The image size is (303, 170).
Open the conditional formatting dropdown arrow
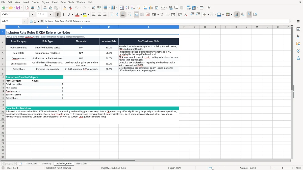tap(232, 15)
